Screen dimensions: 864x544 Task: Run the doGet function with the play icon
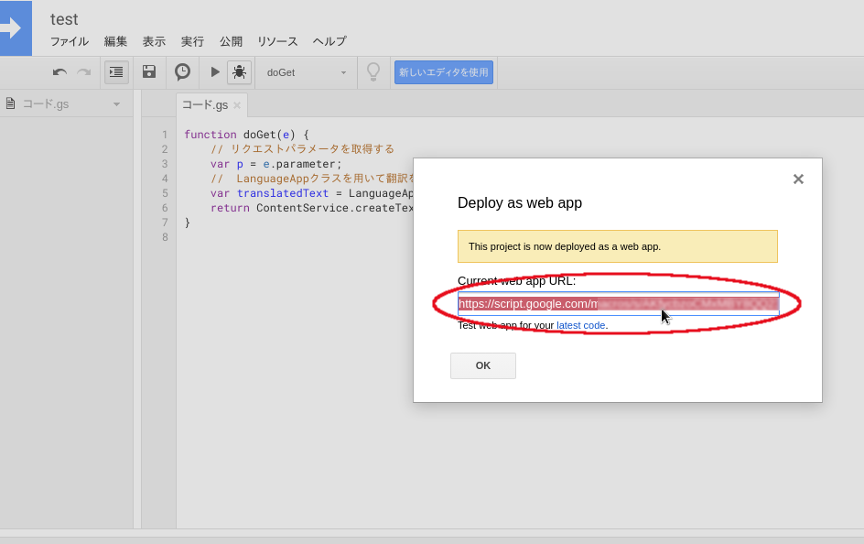click(212, 71)
